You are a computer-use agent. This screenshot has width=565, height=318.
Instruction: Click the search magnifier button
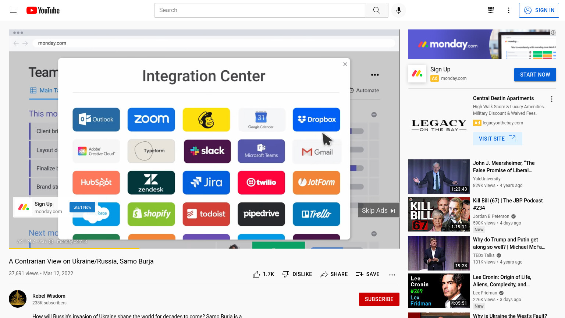[376, 10]
